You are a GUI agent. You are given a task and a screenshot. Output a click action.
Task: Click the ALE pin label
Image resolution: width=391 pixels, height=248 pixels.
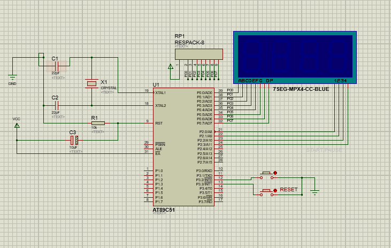pyautogui.click(x=159, y=149)
